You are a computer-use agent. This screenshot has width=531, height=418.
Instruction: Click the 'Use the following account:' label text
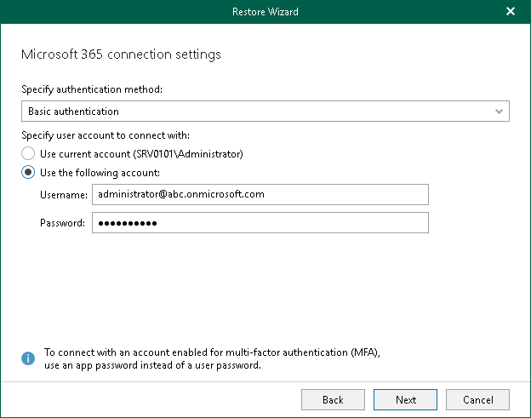(100, 172)
